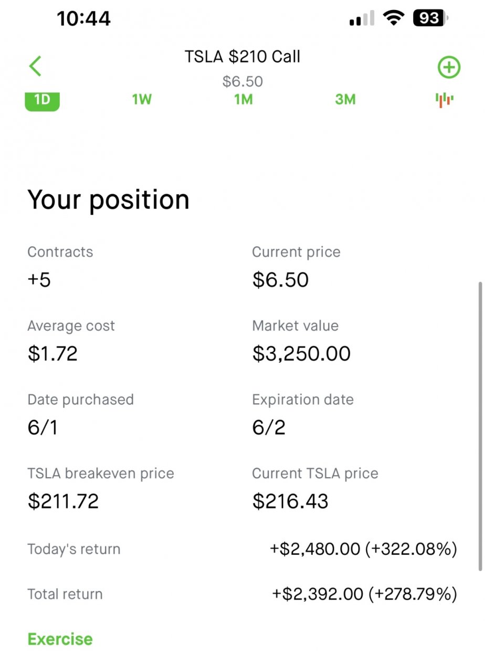Tap the Current TSLA price $216.43
Image resolution: width=485 pixels, height=672 pixels.
(x=290, y=501)
